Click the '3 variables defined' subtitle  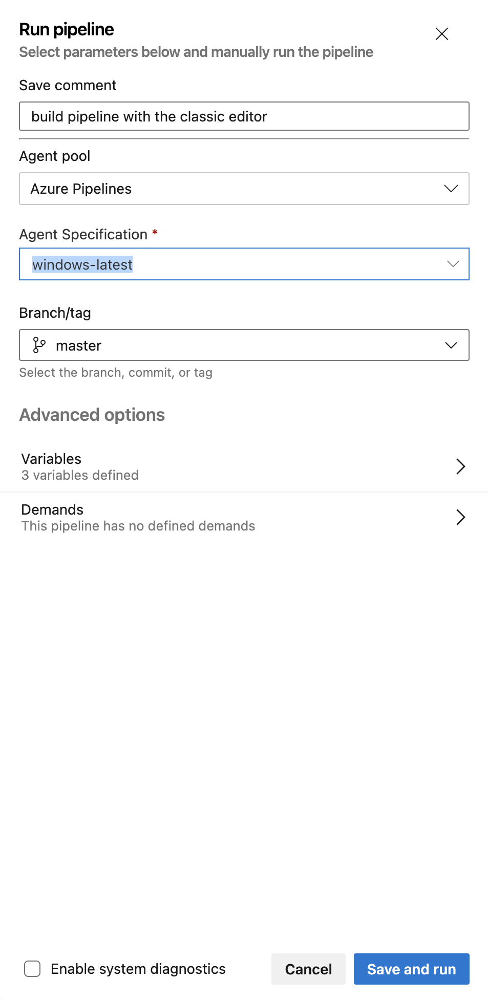(x=80, y=475)
